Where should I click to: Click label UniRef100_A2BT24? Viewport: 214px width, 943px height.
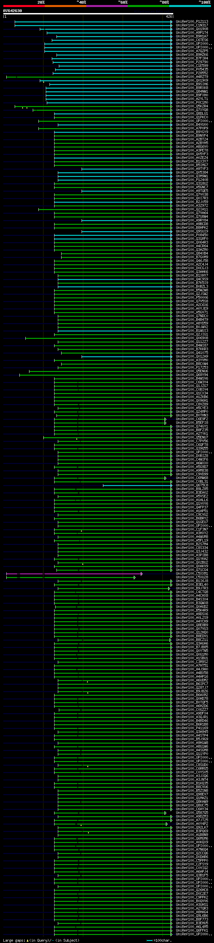pyautogui.click(x=192, y=139)
